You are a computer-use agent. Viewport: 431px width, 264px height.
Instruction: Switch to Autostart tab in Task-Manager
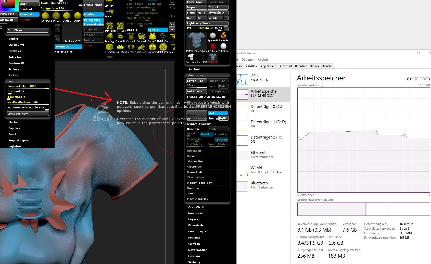(x=286, y=66)
